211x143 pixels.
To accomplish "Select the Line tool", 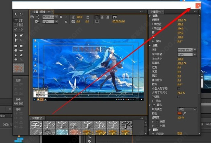I will tap(21, 59).
